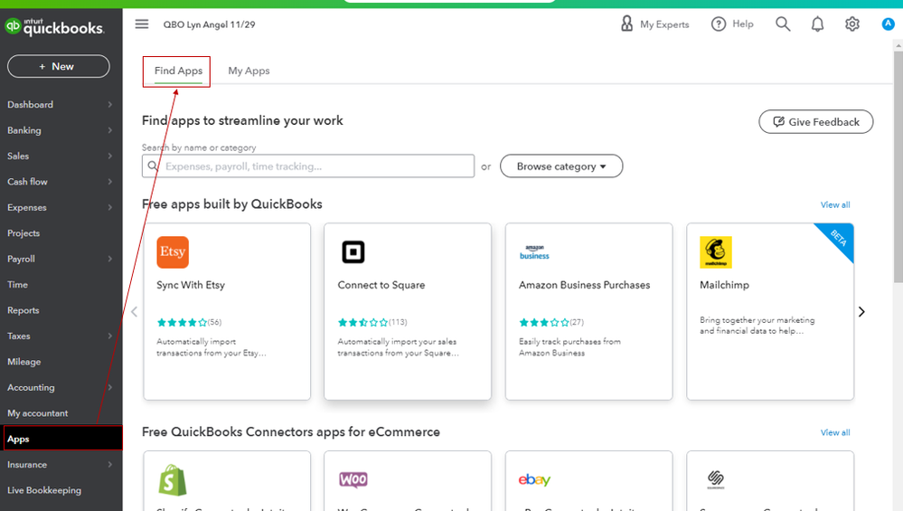The width and height of the screenshot is (903, 511).
Task: Click the Amazon Business logo
Action: [x=534, y=252]
